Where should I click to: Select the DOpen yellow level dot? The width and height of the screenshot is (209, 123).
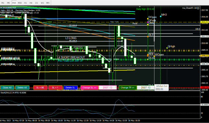click(x=148, y=19)
